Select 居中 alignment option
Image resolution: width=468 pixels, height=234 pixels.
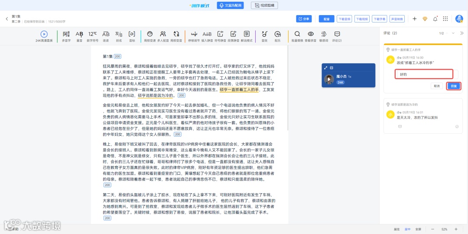point(407,229)
